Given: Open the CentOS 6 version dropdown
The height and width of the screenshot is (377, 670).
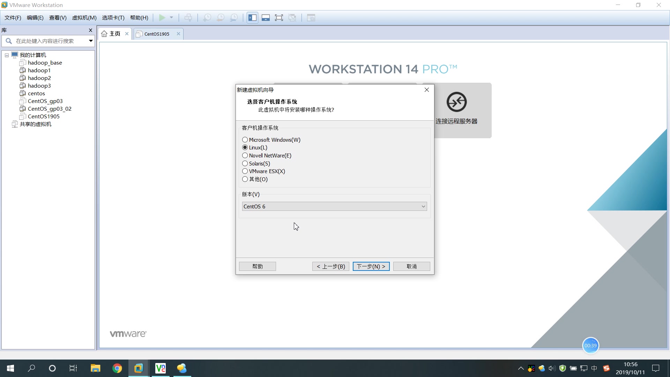Looking at the screenshot, I should pyautogui.click(x=334, y=206).
